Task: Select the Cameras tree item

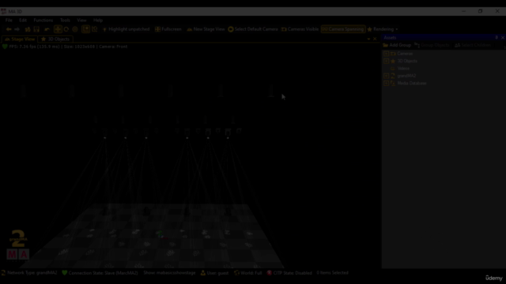Action: (405, 54)
